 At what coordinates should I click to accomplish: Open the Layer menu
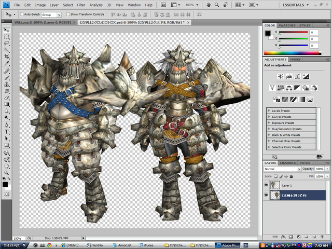point(54,5)
